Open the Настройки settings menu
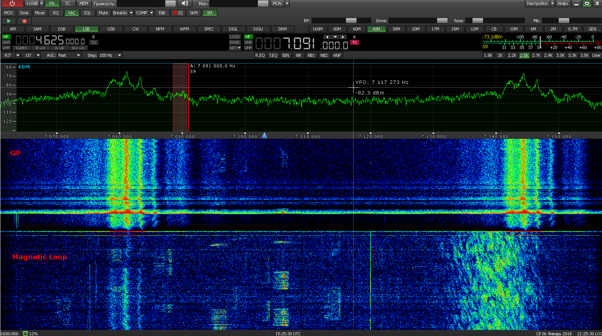 537,3
